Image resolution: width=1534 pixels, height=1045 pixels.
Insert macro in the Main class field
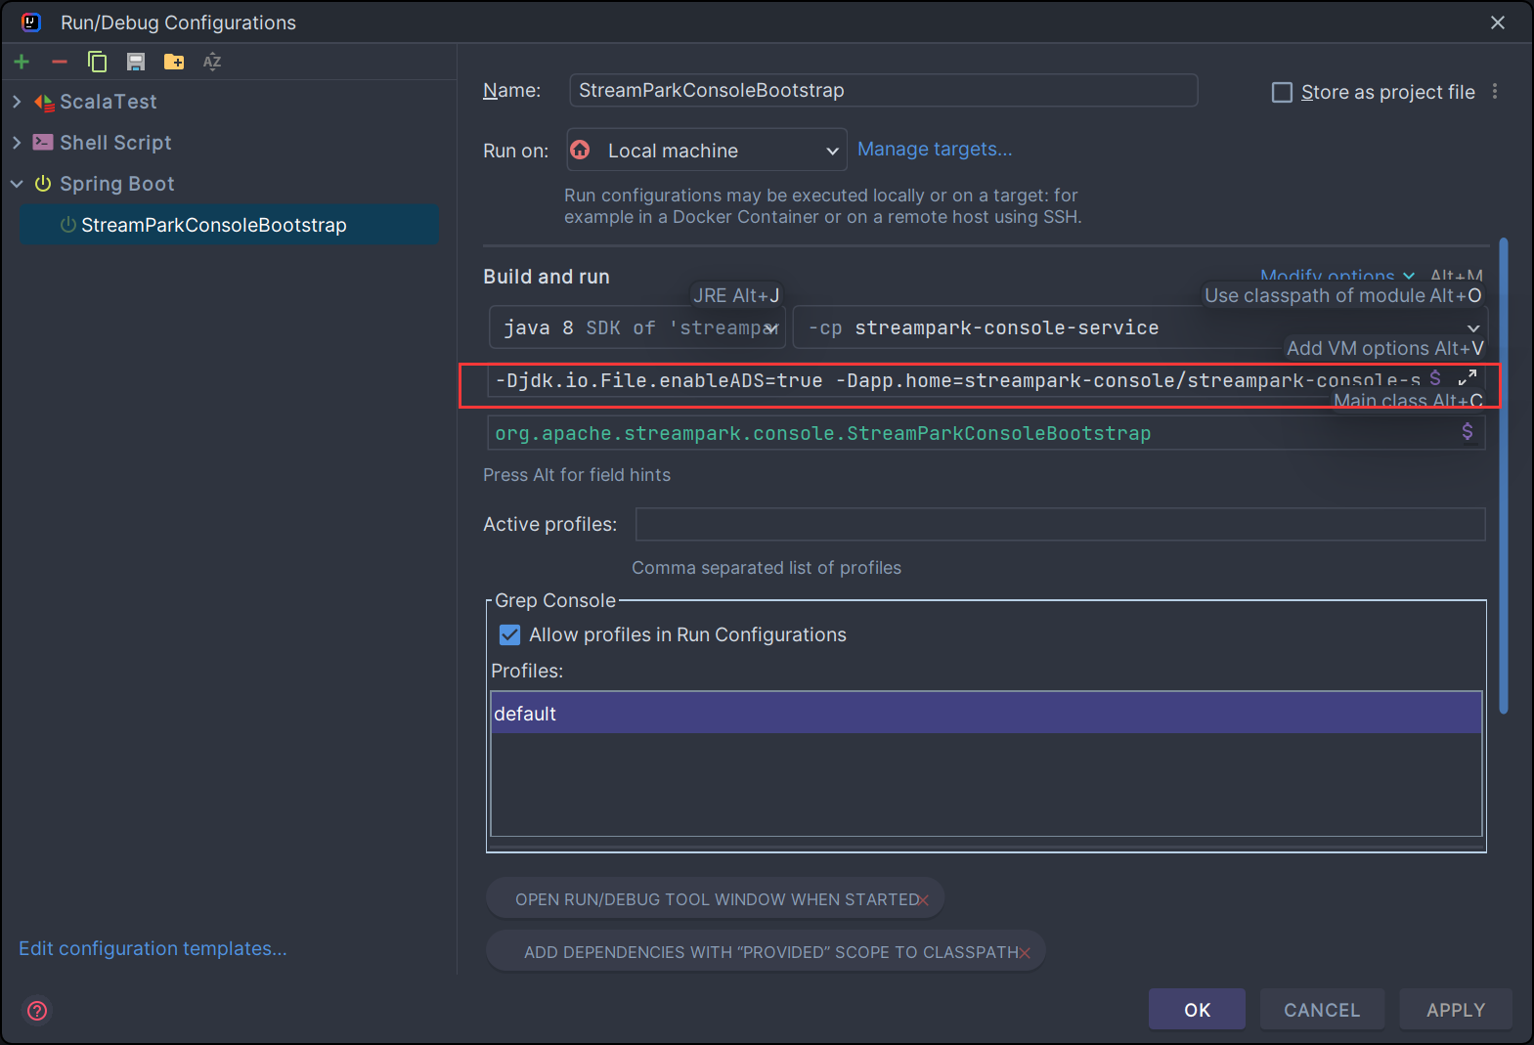1467,432
